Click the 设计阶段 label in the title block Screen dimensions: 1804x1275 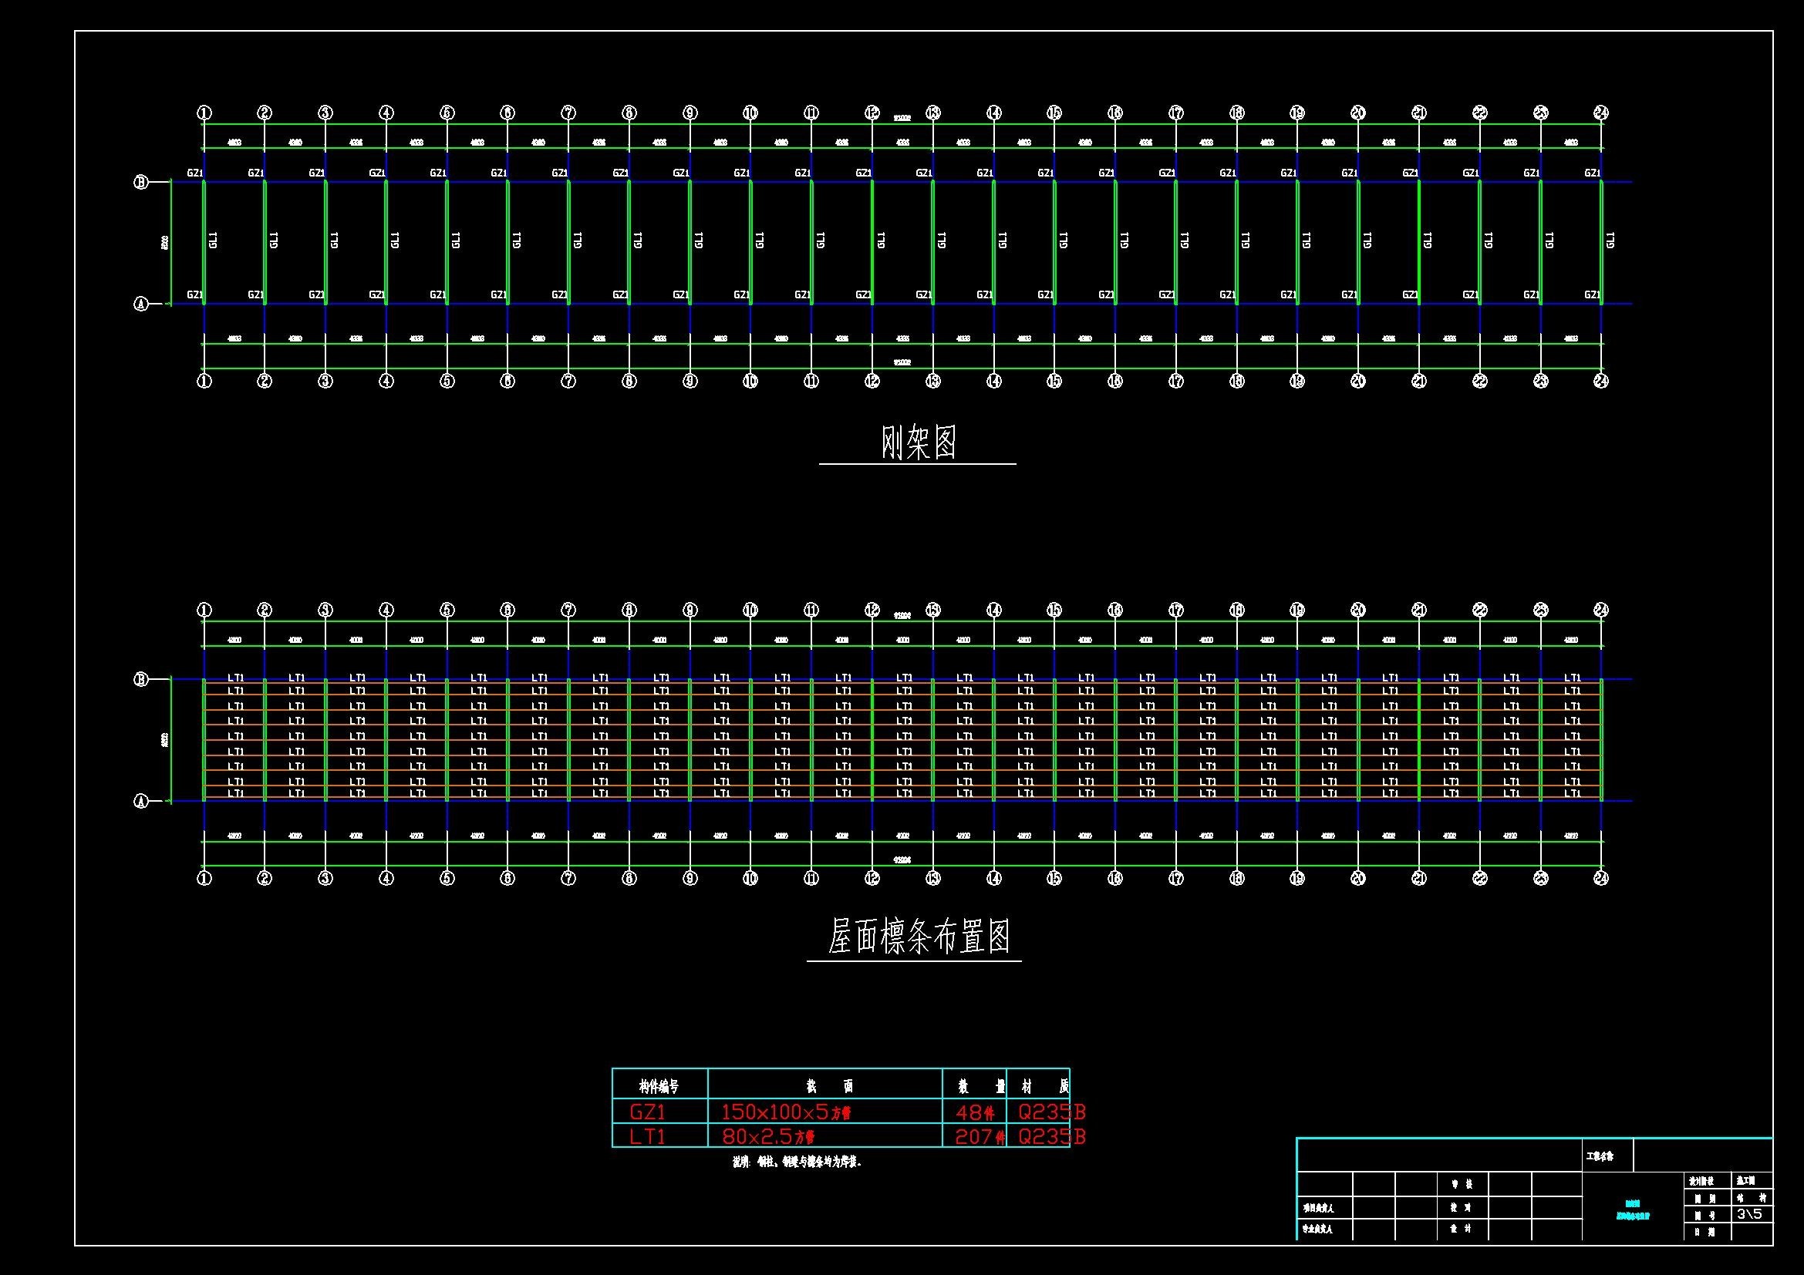coord(1702,1181)
